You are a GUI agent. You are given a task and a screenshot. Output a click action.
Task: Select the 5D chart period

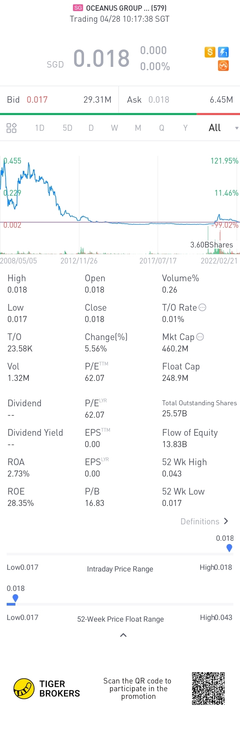tap(67, 128)
